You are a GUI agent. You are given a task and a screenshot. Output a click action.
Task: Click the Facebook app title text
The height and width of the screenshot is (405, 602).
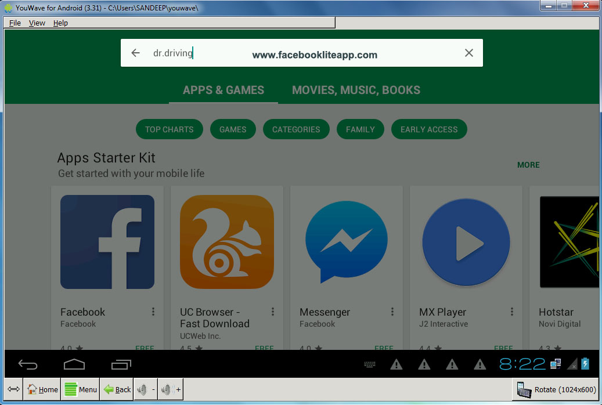[x=82, y=312]
